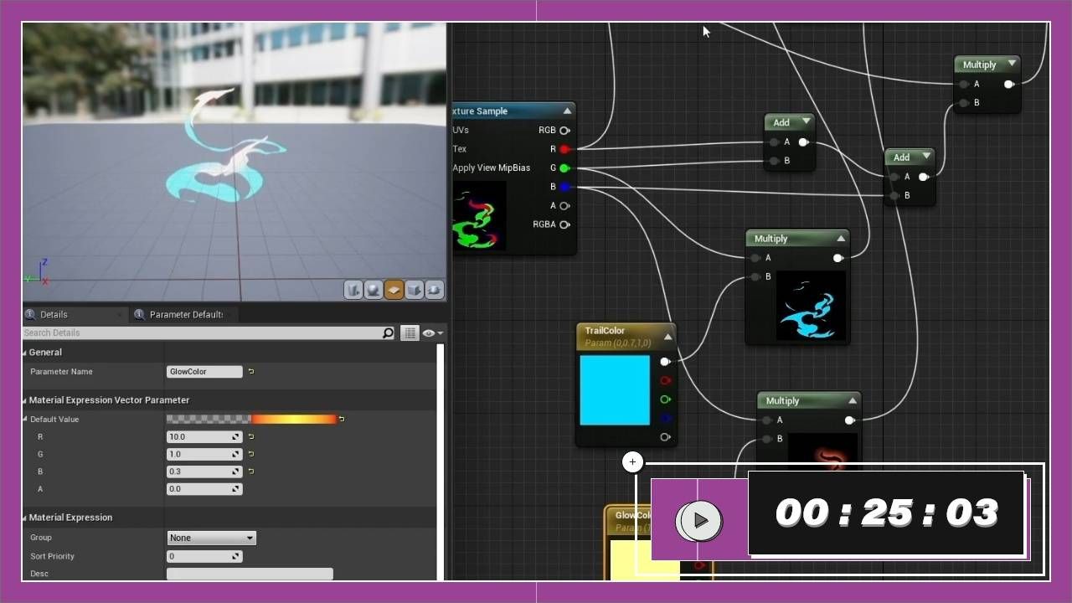Viewport: 1072px width, 603px height.
Task: Open the property matrix grid icon
Action: click(410, 333)
